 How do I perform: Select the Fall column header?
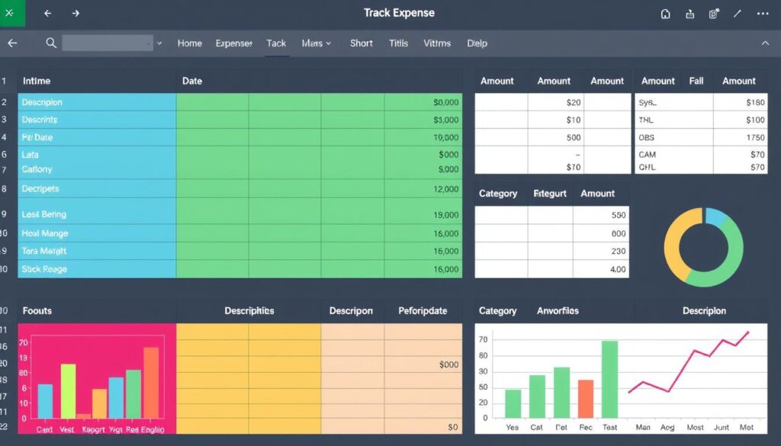tap(696, 81)
